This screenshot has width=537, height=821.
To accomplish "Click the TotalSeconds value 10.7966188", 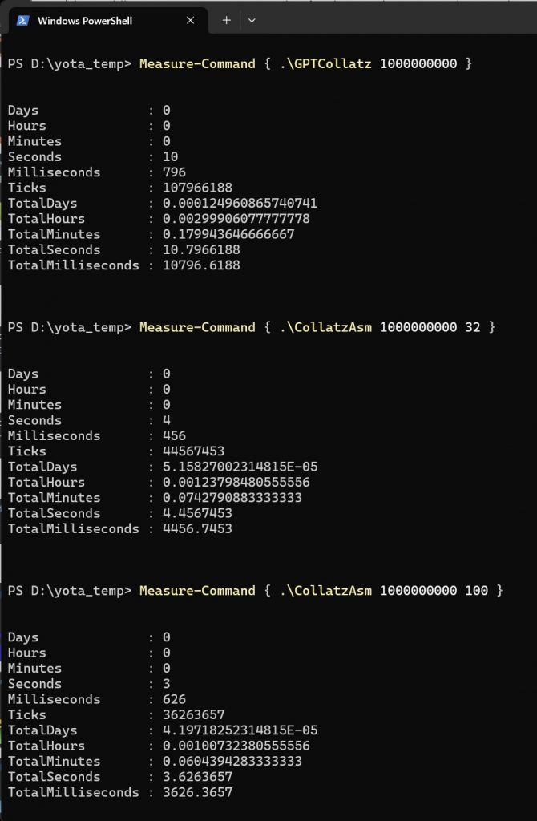I will [201, 250].
